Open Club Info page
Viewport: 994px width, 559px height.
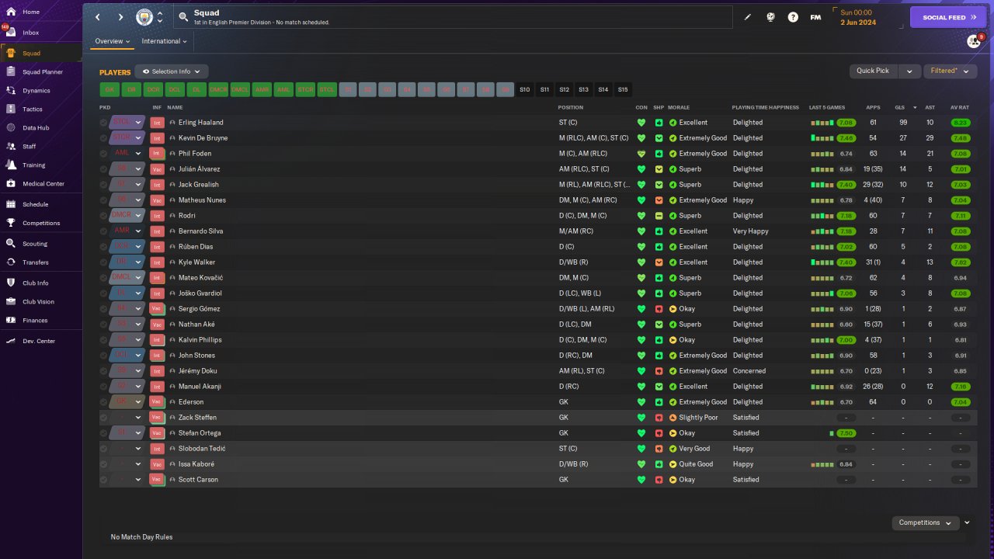click(35, 283)
